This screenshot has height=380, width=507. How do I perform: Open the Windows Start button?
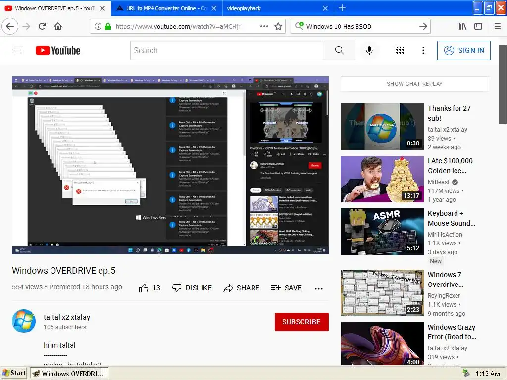[14, 373]
